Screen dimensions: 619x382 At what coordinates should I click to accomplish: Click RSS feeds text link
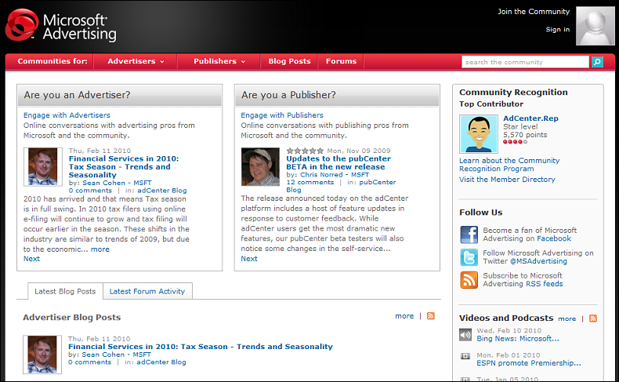coord(544,284)
